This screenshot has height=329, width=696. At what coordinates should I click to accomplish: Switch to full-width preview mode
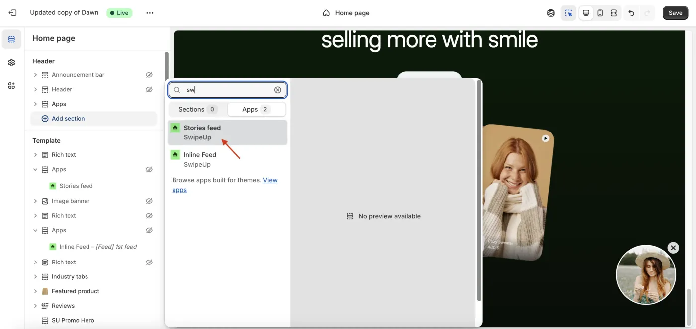click(x=613, y=13)
